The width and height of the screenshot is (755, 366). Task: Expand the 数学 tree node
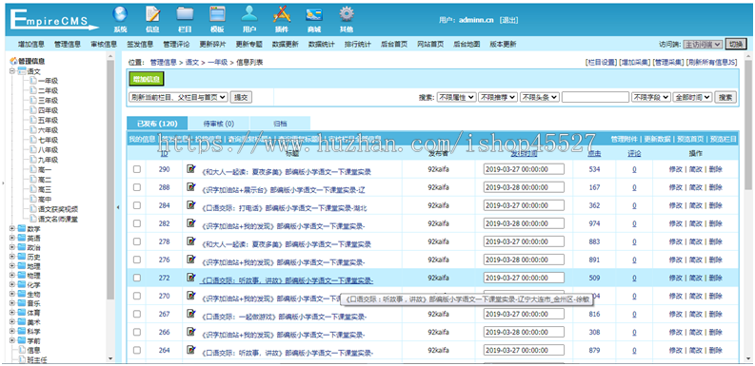pyautogui.click(x=12, y=229)
